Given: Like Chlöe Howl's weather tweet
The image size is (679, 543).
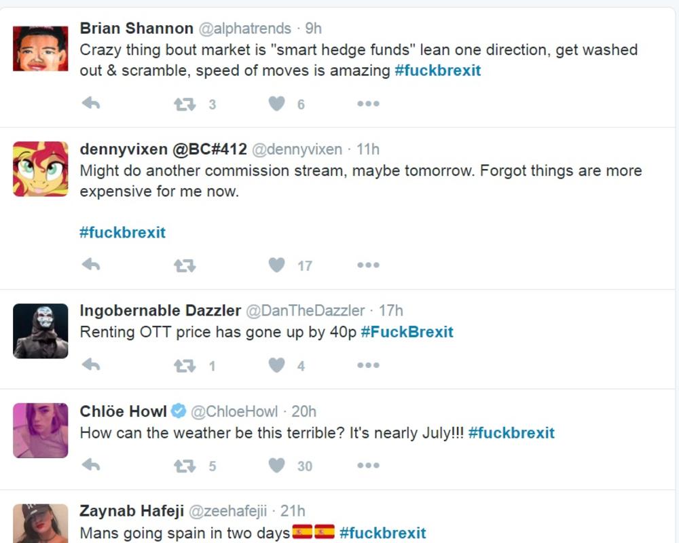Looking at the screenshot, I should (276, 466).
